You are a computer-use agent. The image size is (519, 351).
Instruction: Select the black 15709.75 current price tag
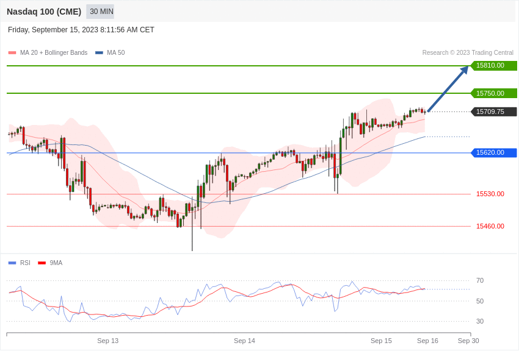click(x=493, y=112)
